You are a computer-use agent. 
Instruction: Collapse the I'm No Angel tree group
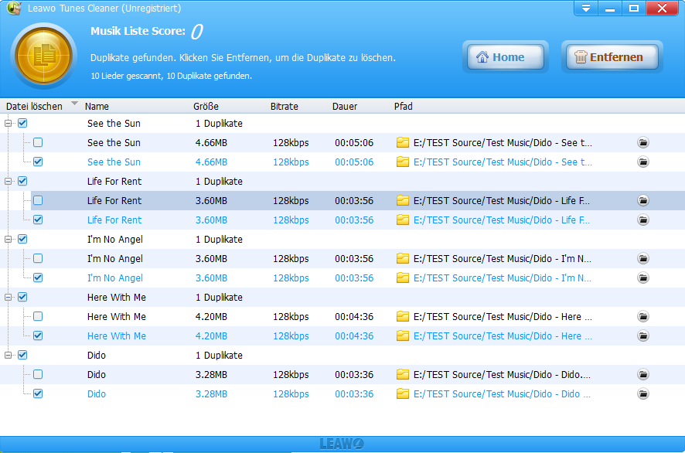click(9, 240)
